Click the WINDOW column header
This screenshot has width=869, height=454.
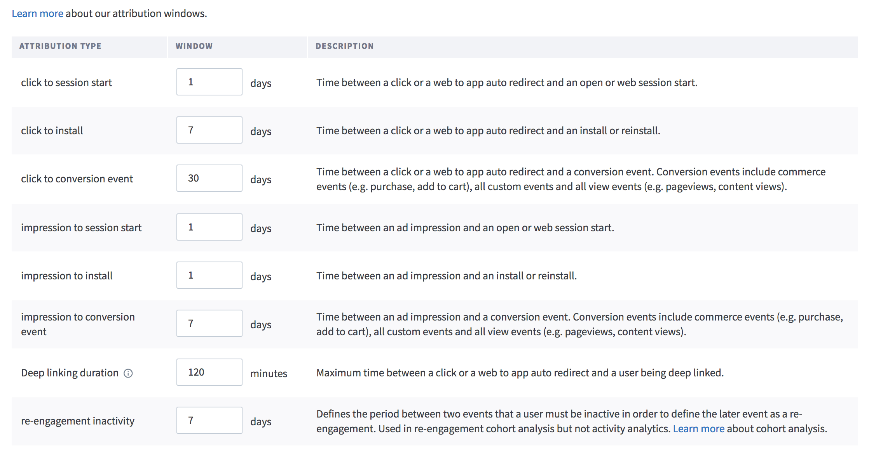(x=194, y=46)
